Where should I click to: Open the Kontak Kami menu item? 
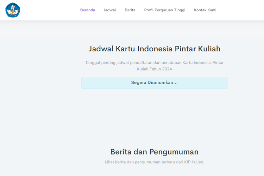coord(205,10)
